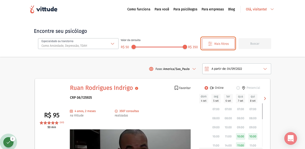Image resolution: width=305 pixels, height=149 pixels.
Task: Click the green checkmark badge icon
Action: (x=8, y=142)
